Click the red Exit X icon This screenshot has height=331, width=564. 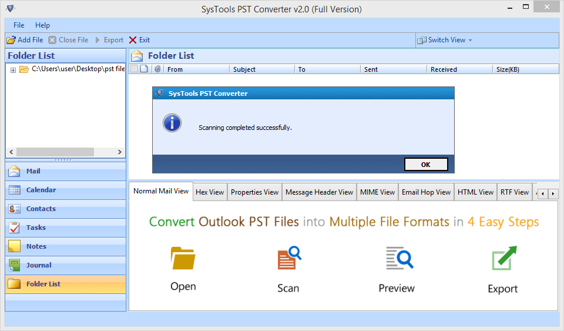[133, 40]
